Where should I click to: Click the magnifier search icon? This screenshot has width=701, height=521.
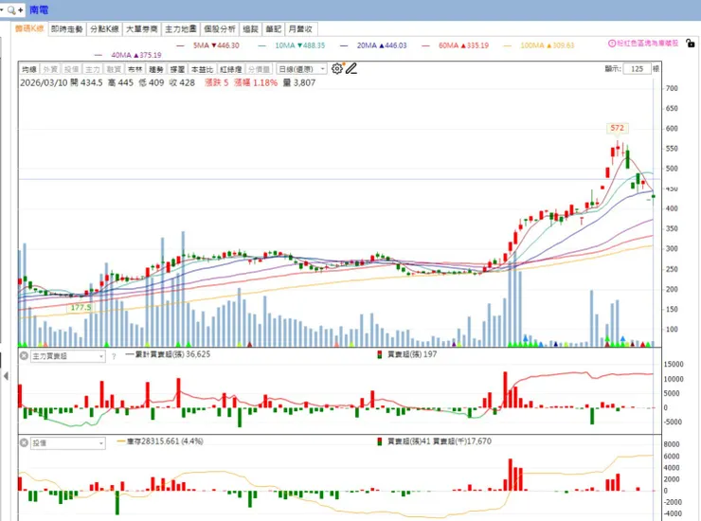pyautogui.click(x=11, y=9)
